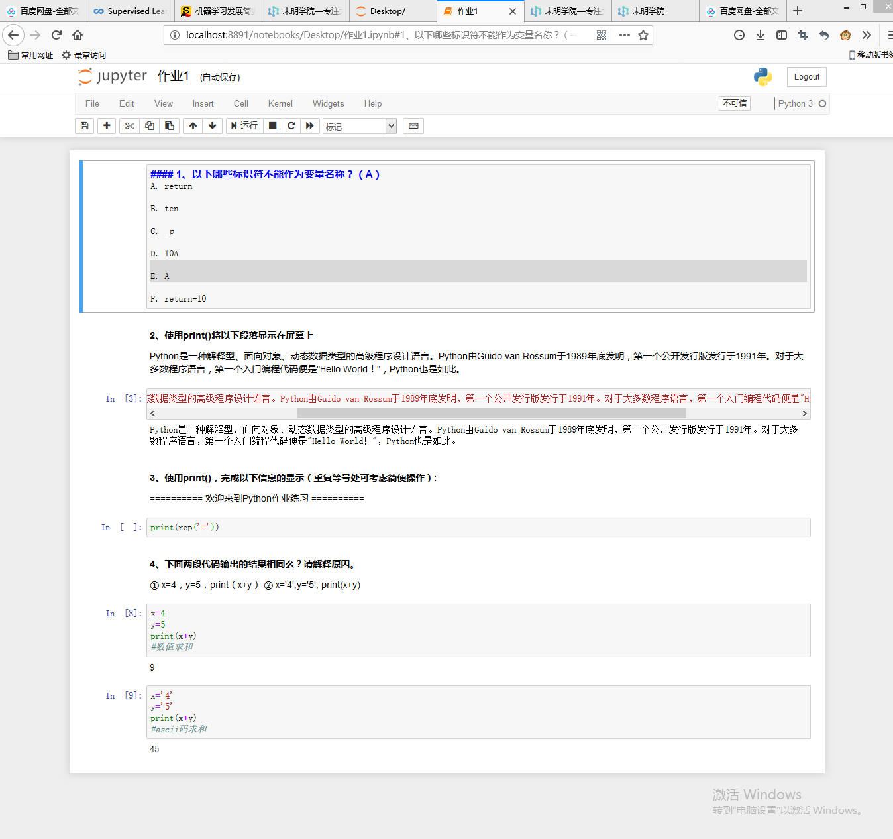
Task: Open the Cell menu
Action: tap(241, 103)
